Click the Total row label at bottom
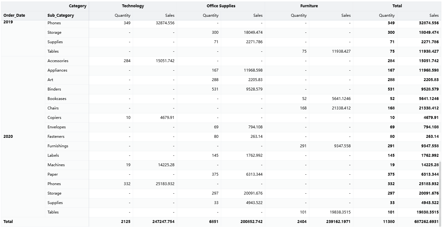Image resolution: width=442 pixels, height=228 pixels. 8,222
